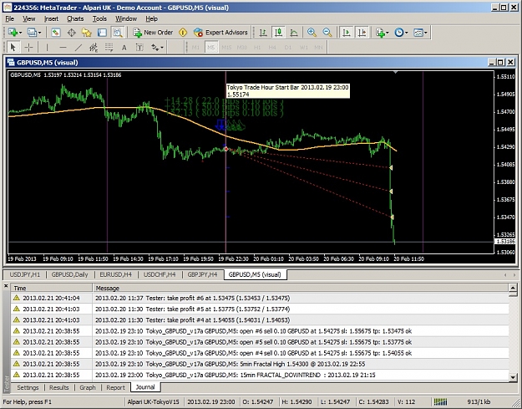
Task: Select the Crosshair tool
Action: click(29, 48)
